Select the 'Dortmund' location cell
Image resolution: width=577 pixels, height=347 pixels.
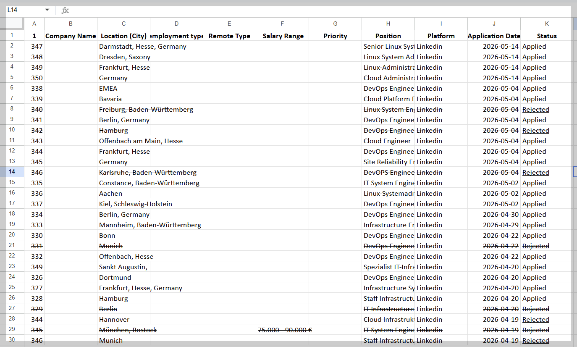[x=123, y=277]
